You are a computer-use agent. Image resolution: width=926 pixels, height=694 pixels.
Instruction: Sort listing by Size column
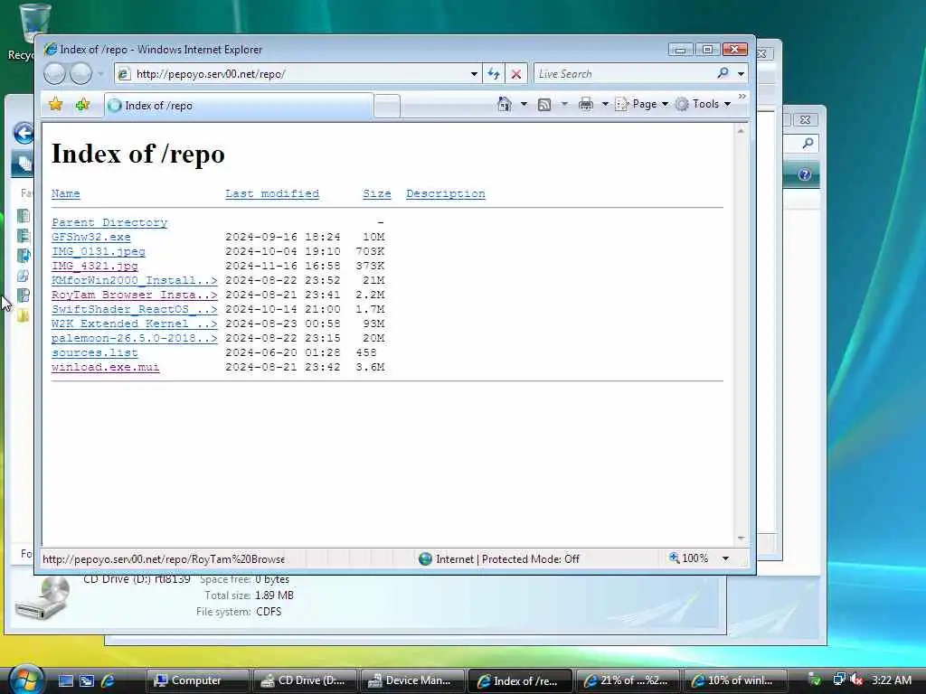click(377, 193)
